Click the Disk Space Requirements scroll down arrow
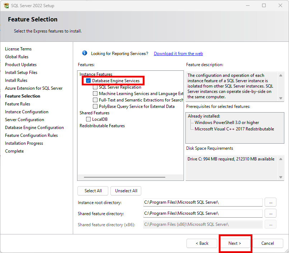Viewport: 289px width, 253px height. point(280,177)
